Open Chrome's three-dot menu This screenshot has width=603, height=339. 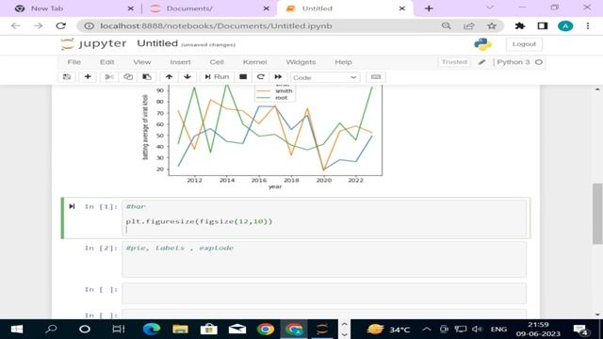(x=588, y=25)
